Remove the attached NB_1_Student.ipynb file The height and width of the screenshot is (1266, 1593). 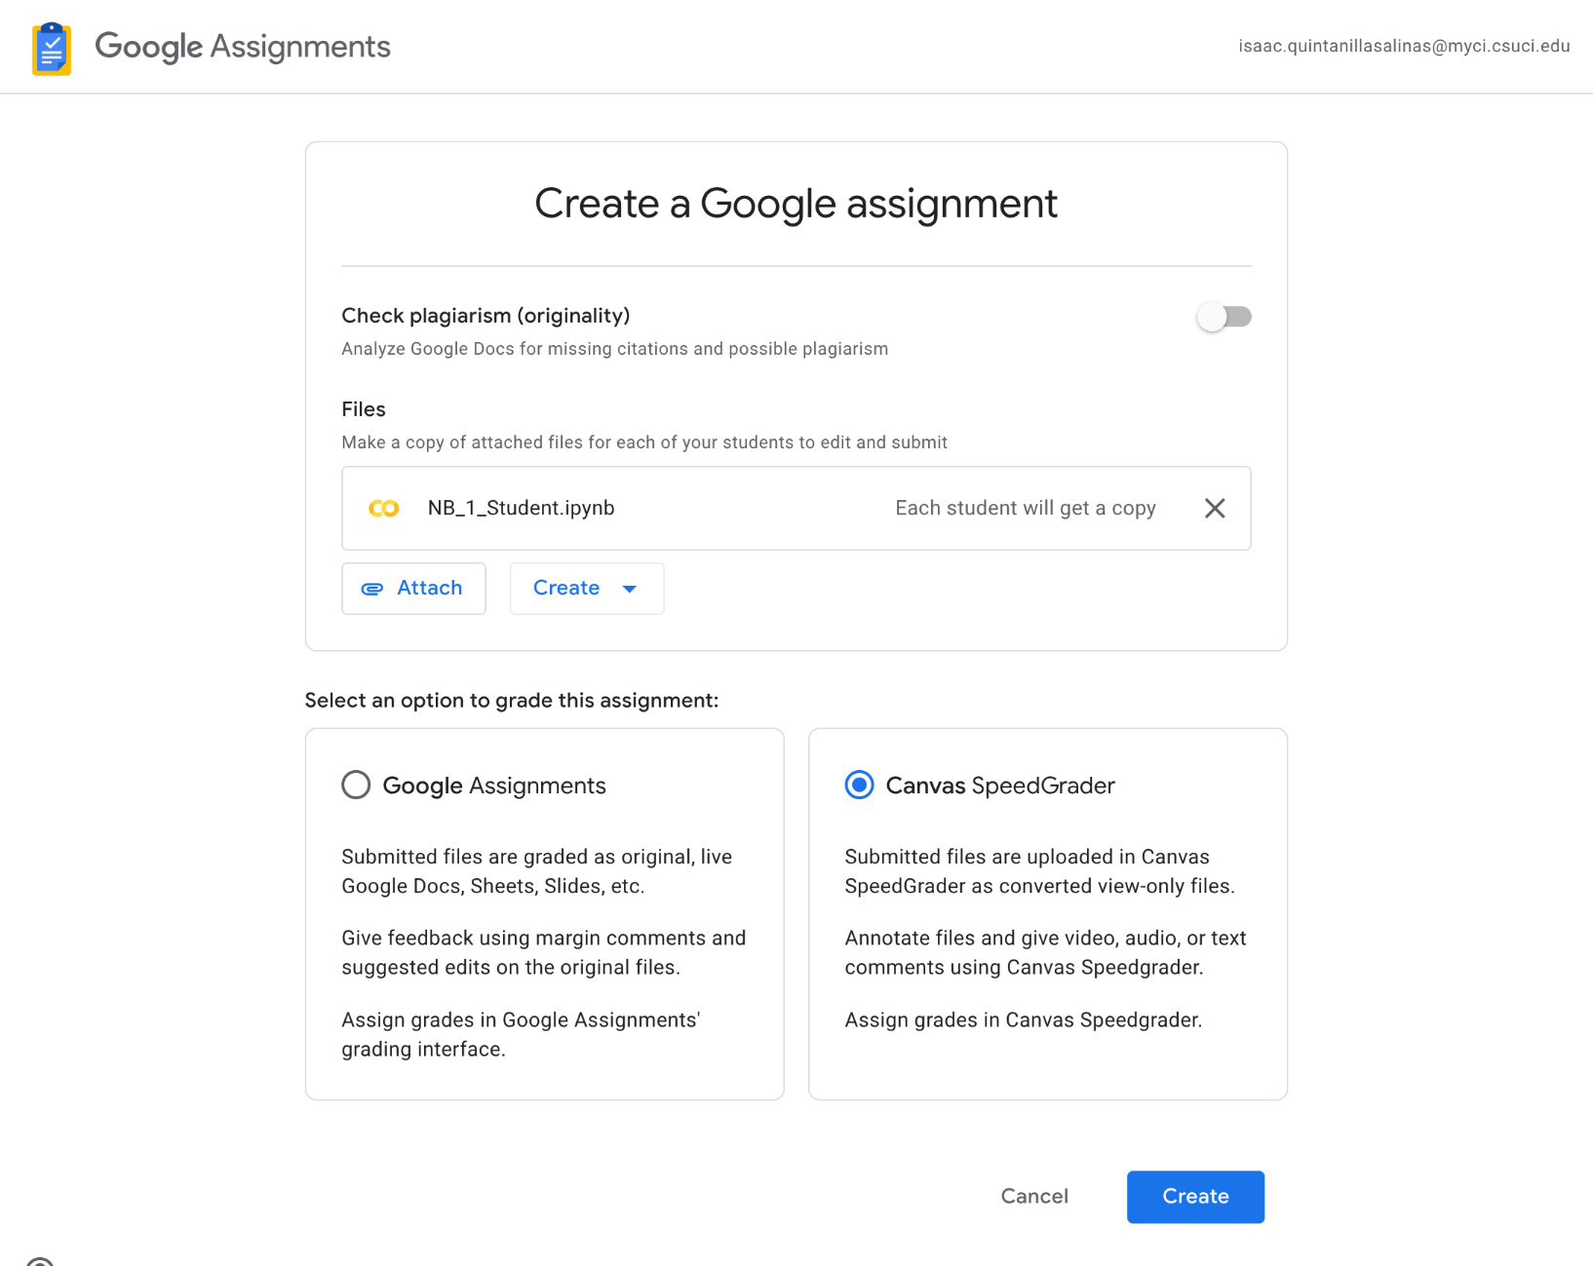point(1214,508)
